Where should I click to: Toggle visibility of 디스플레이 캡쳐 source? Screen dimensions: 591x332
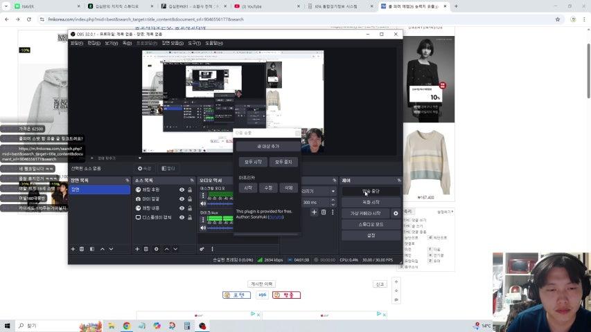point(182,217)
